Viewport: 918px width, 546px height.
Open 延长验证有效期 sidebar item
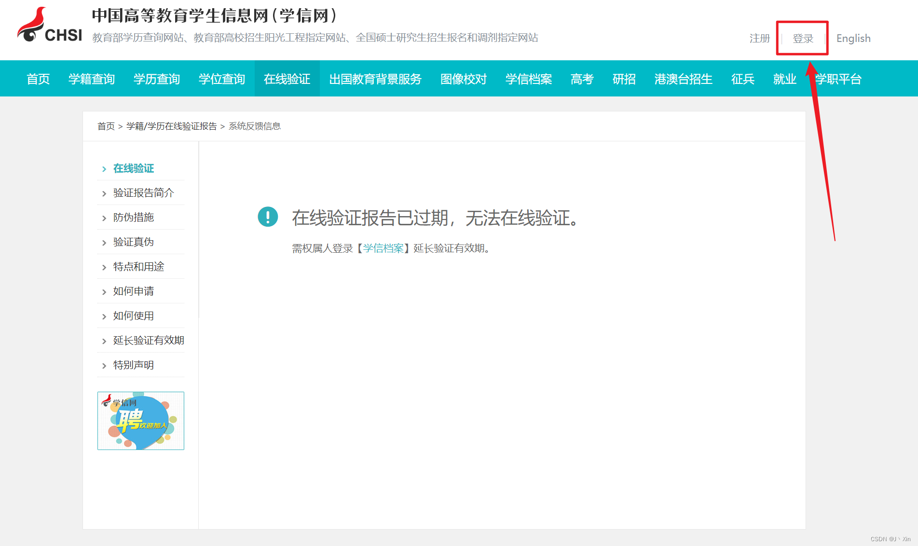(x=149, y=341)
